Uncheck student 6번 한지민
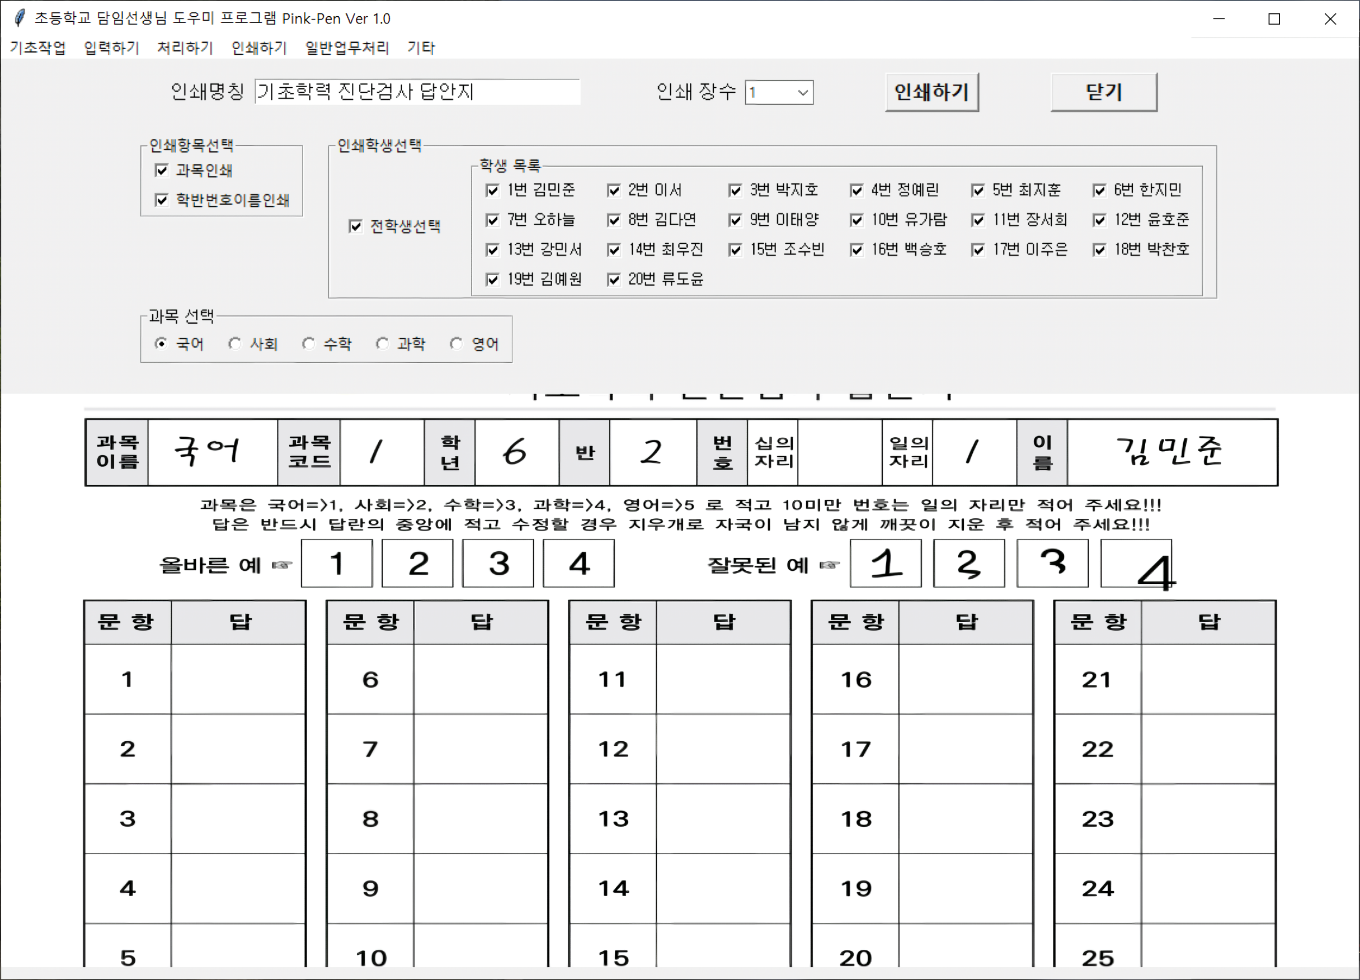Viewport: 1360px width, 980px height. (x=1099, y=190)
